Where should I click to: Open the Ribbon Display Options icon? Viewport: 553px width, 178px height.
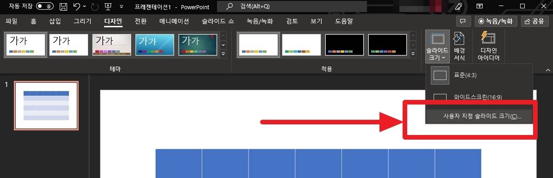[x=479, y=6]
